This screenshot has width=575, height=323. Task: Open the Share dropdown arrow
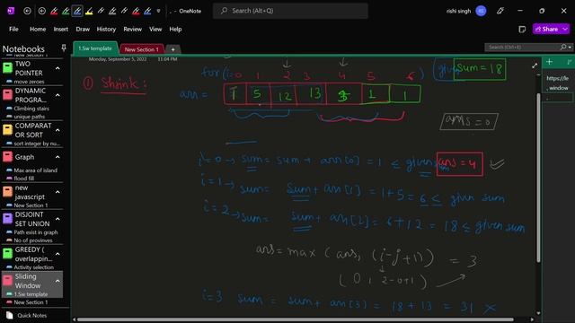point(565,29)
